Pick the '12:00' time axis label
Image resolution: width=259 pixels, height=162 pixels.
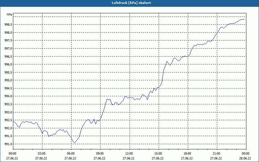point(129,154)
